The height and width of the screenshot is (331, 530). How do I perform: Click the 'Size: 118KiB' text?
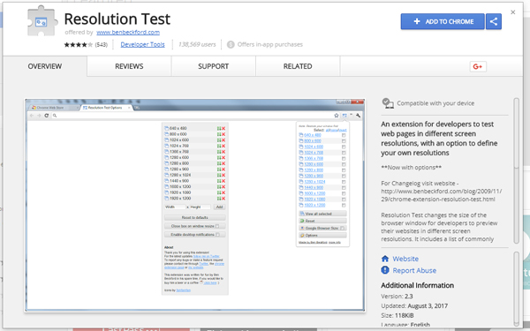point(397,315)
